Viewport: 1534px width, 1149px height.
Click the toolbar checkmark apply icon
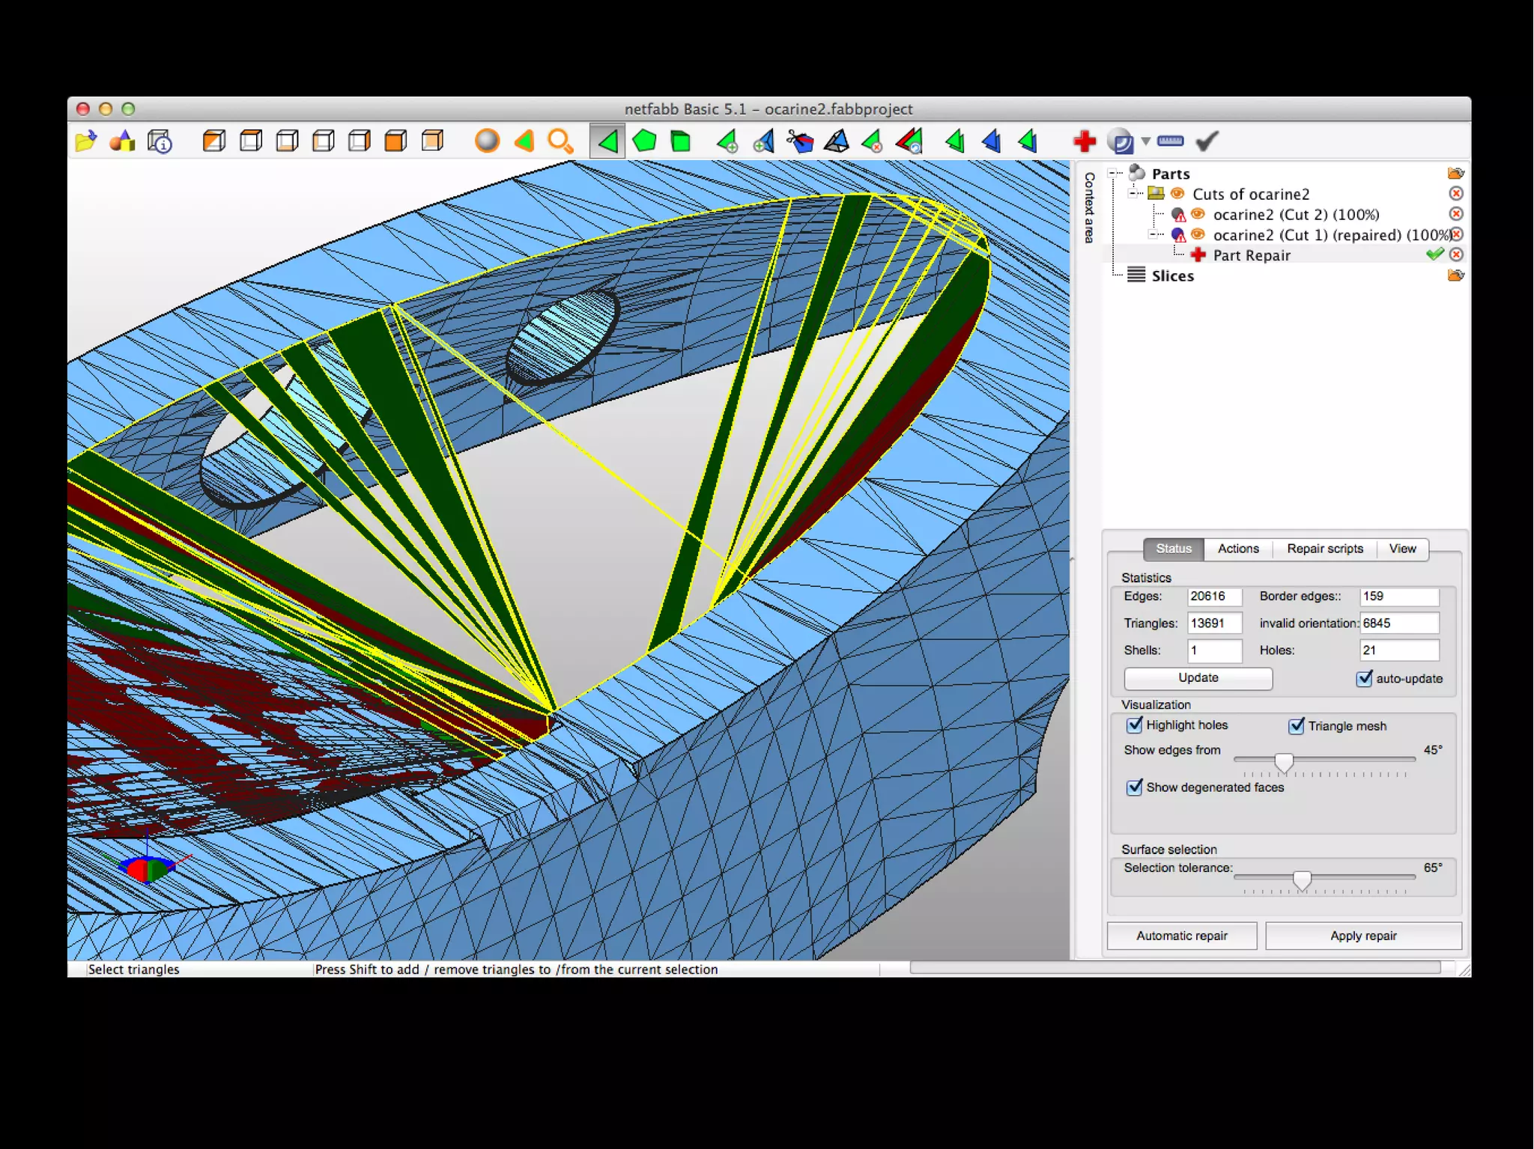tap(1207, 141)
